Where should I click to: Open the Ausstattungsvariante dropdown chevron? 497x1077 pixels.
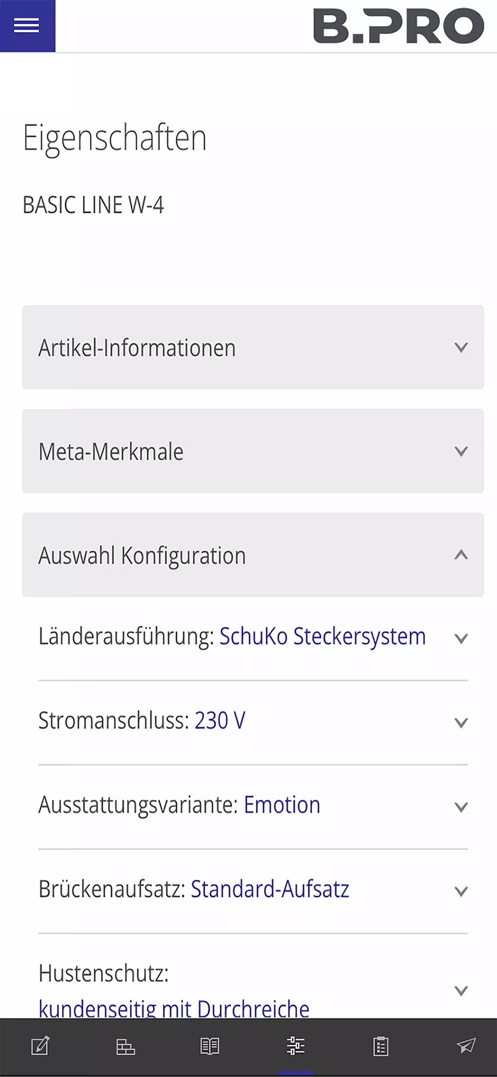(x=461, y=807)
